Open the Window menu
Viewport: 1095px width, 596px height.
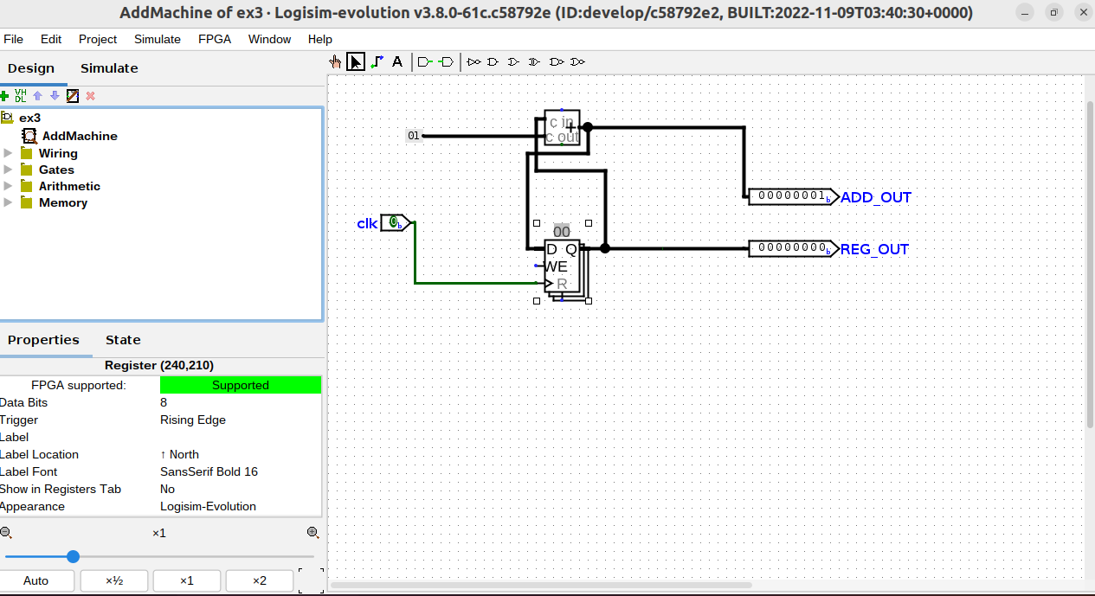tap(270, 39)
